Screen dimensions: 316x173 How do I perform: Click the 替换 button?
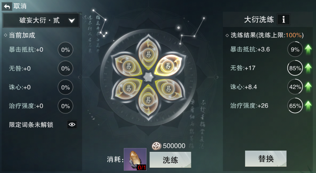pos(266,158)
